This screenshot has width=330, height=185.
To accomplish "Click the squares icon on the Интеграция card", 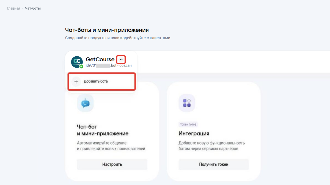I will pos(187,103).
